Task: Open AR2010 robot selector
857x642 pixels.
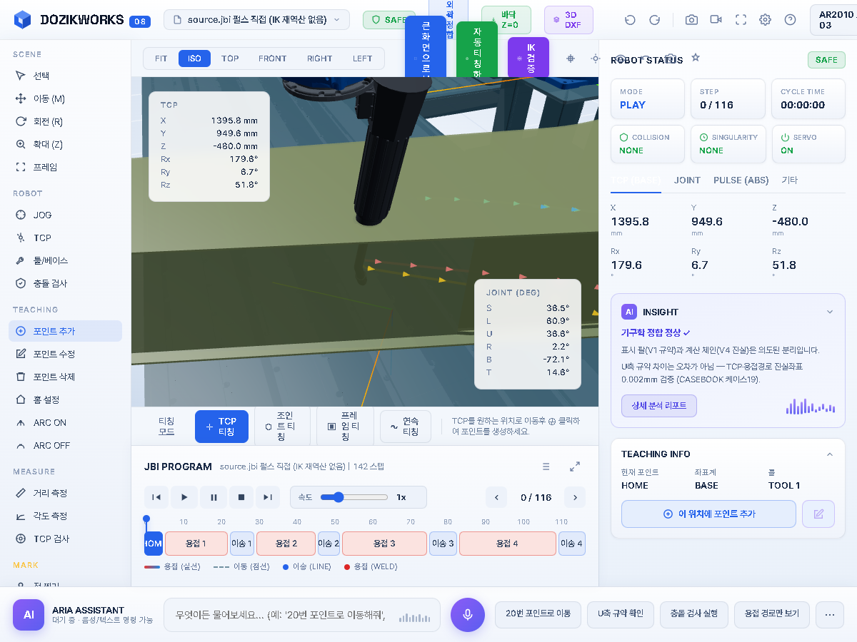Action: 833,20
